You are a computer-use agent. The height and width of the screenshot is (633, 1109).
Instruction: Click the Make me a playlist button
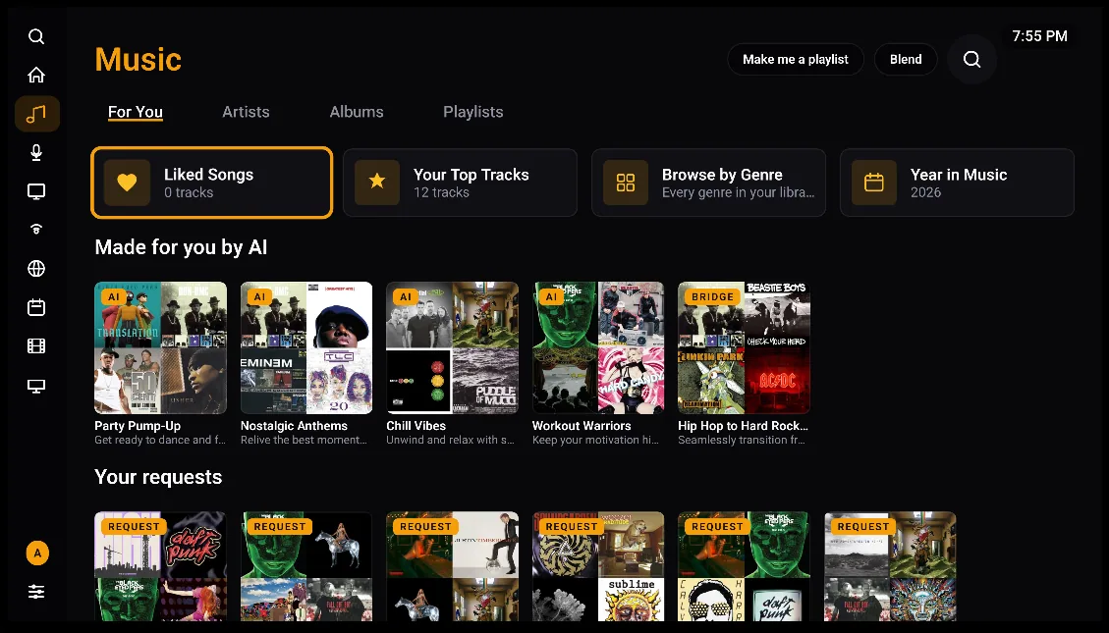(x=796, y=59)
